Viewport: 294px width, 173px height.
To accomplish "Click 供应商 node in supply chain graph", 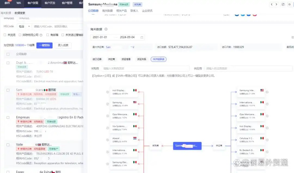I will click(x=219, y=146).
